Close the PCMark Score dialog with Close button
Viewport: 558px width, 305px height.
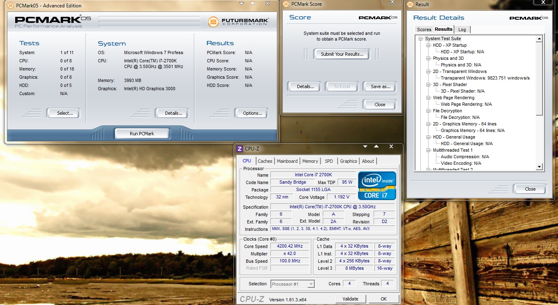pos(380,105)
